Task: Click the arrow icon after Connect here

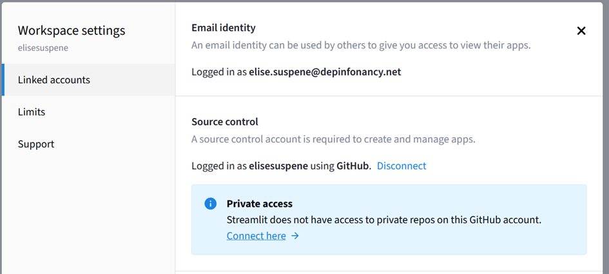Action: [295, 236]
